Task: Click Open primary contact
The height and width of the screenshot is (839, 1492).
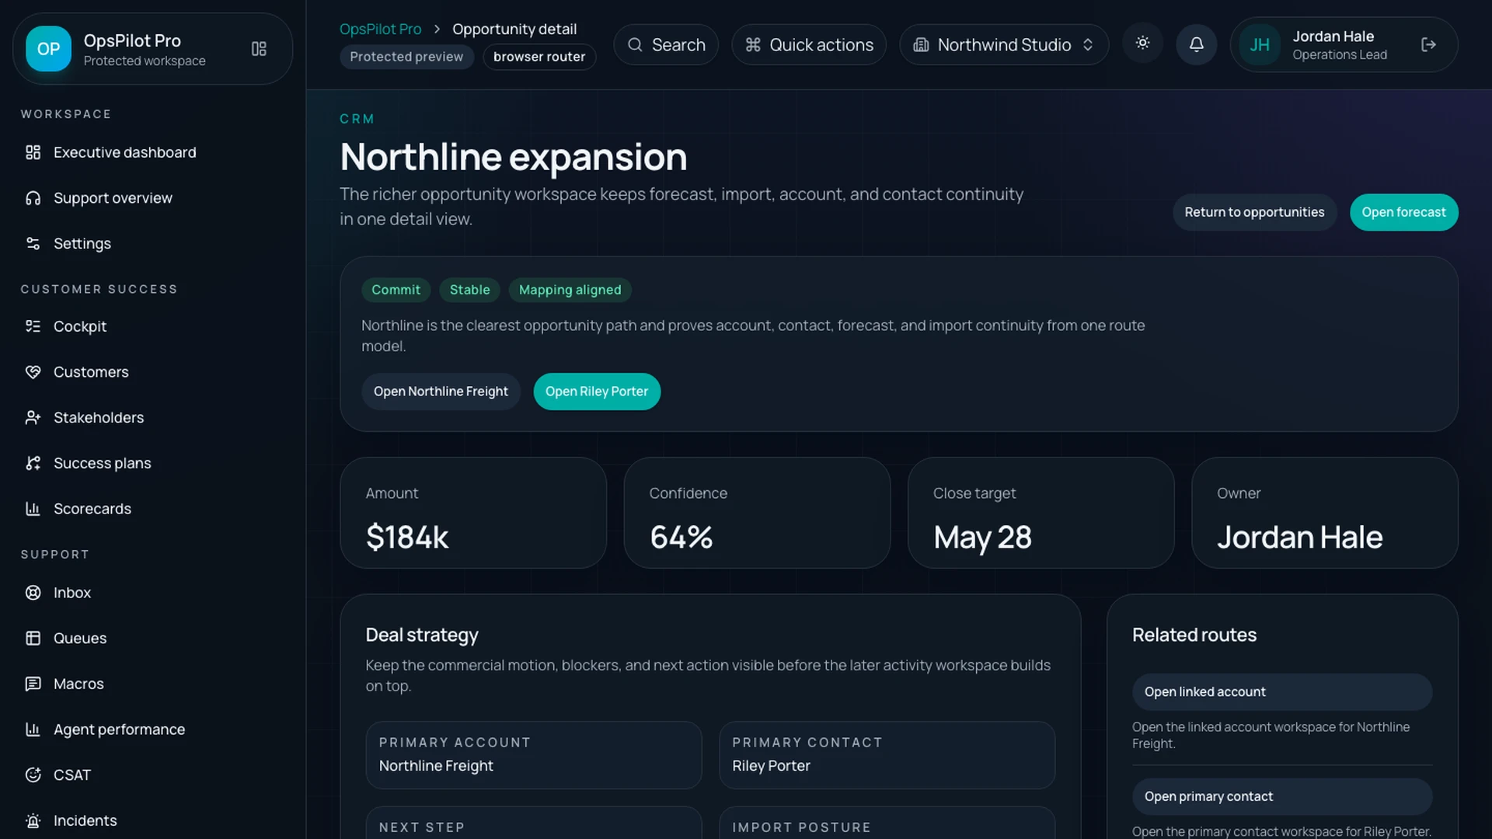Action: coord(1282,797)
